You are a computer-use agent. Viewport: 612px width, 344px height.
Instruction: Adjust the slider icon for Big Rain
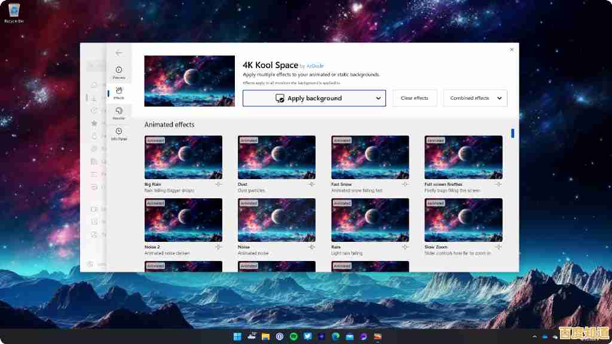point(218,184)
